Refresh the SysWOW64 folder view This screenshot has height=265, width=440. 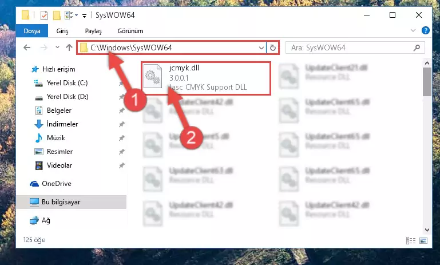pos(273,48)
